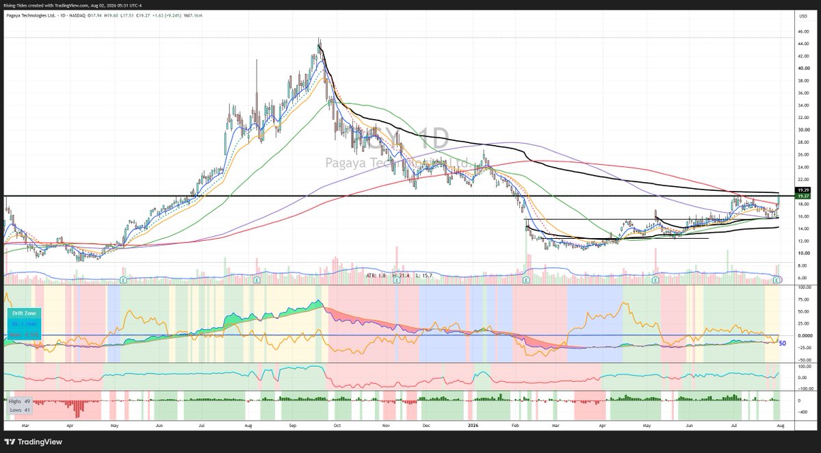Click the rightmost earnings E marker
Viewport: 821px width, 453px height.
(x=776, y=280)
